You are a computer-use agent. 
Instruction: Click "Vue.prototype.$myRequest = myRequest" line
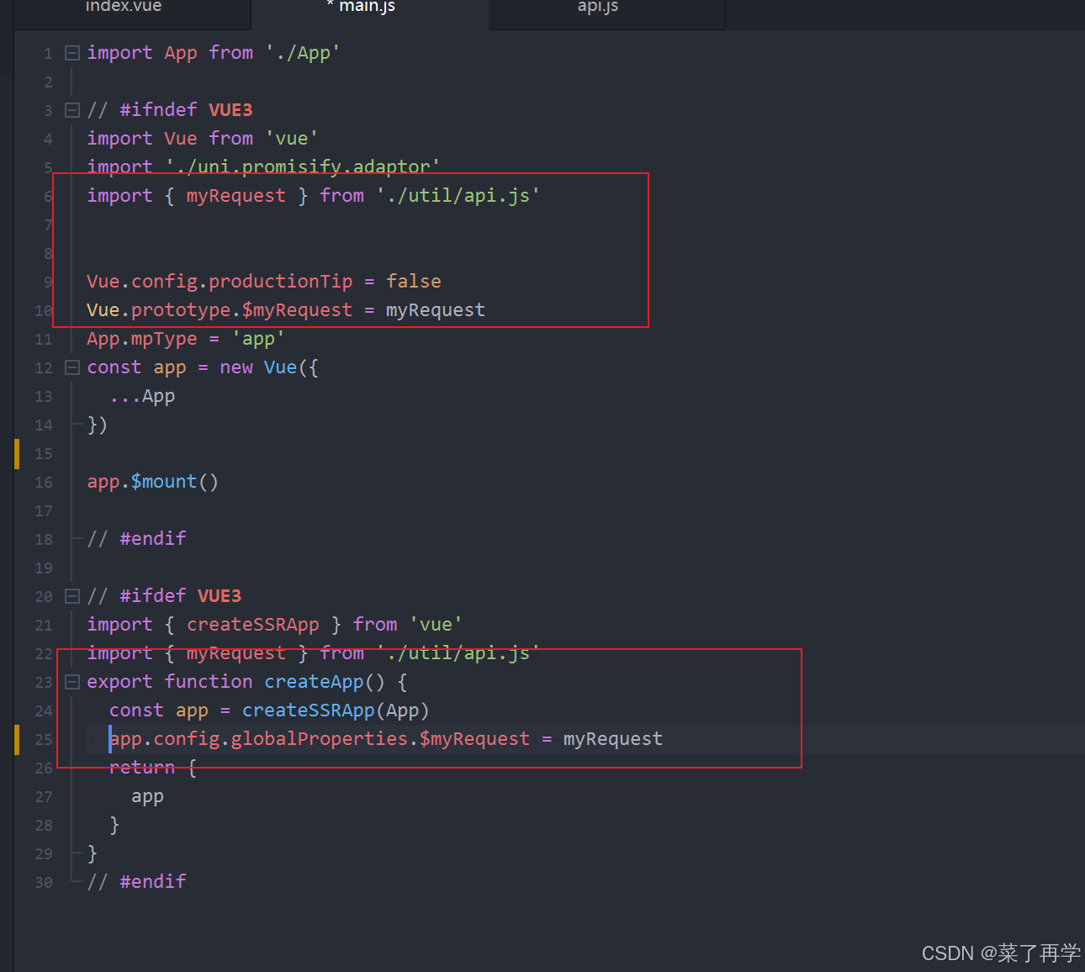click(286, 310)
